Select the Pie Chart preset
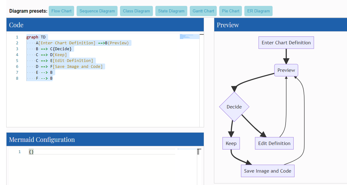Image resolution: width=347 pixels, height=185 pixels. coord(230,11)
